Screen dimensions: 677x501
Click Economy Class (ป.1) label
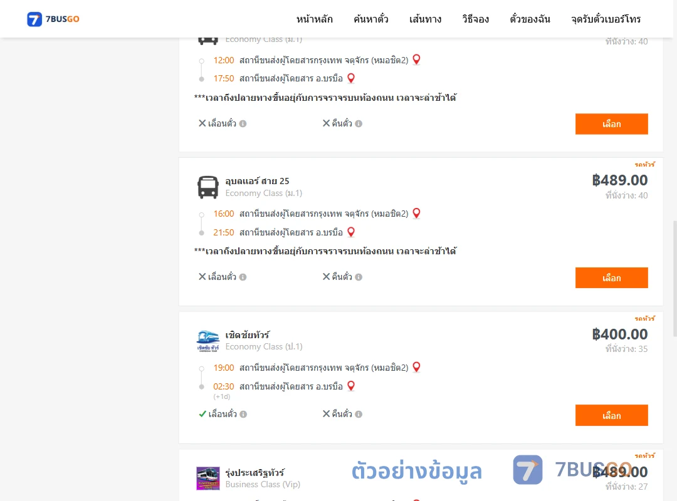(x=264, y=346)
